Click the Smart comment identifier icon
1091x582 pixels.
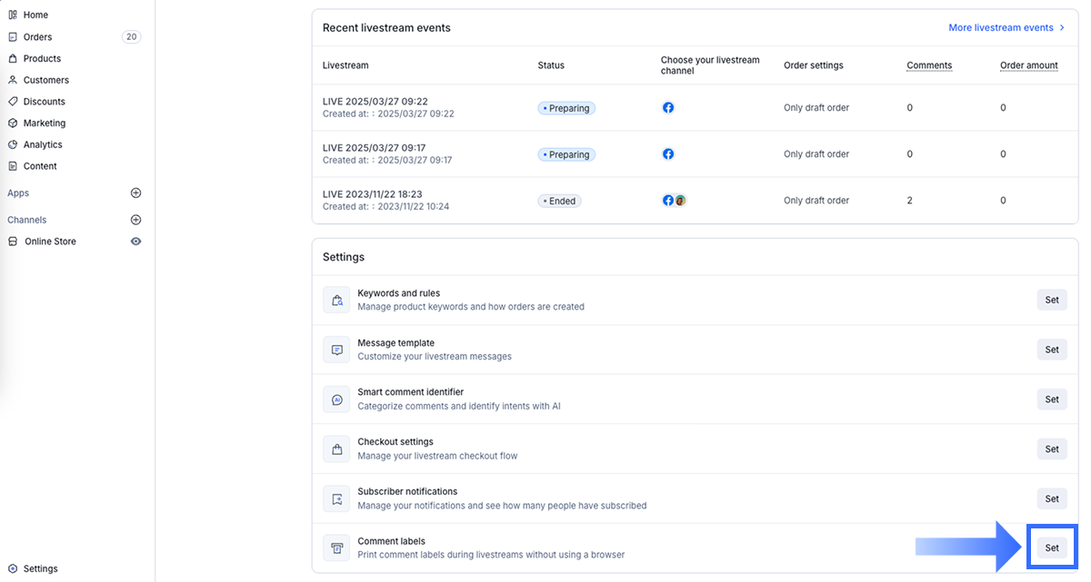coord(336,400)
